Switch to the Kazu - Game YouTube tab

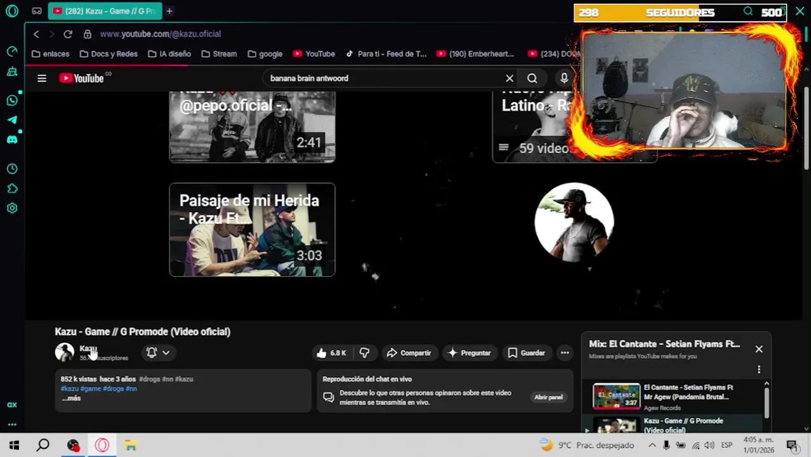(x=105, y=11)
